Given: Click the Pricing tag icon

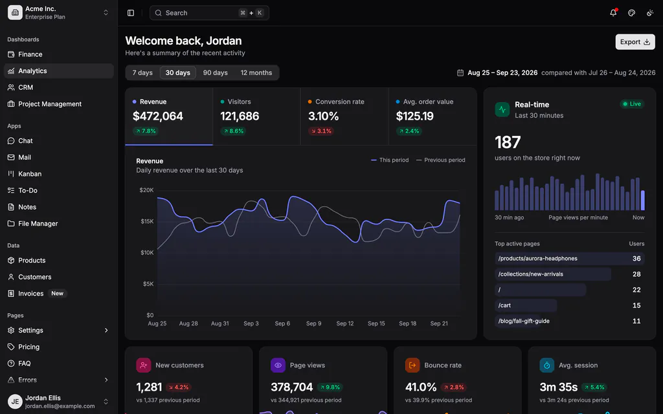Looking at the screenshot, I should point(11,347).
